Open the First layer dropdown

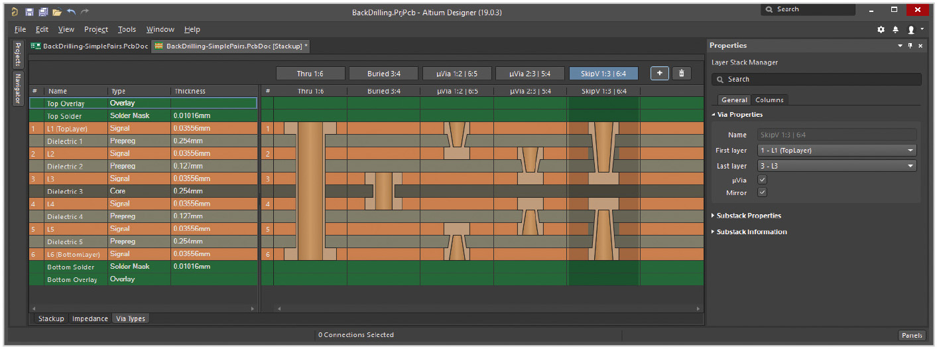[x=837, y=150]
